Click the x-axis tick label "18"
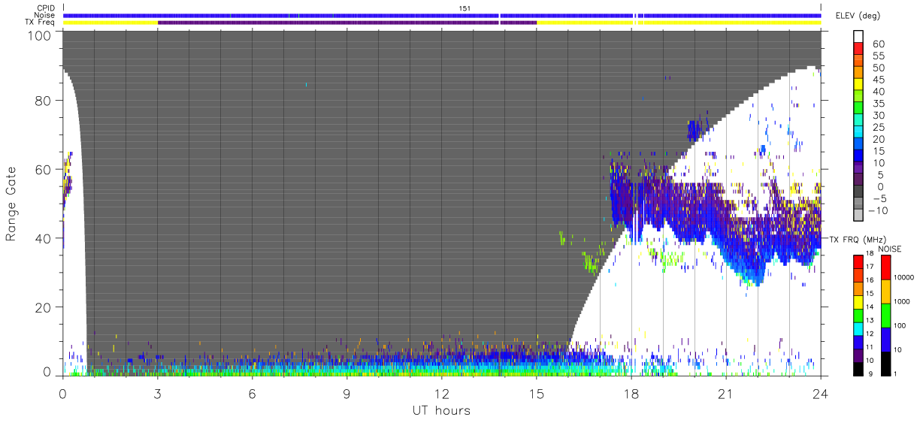Screen dimensions: 923x426 point(631,393)
